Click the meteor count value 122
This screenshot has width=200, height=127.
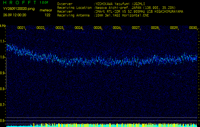[x=47, y=15]
